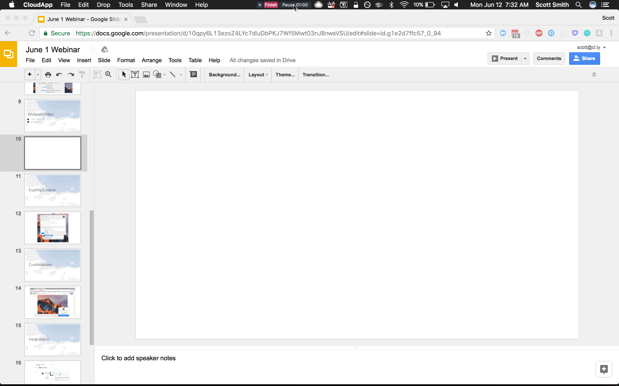The width and height of the screenshot is (619, 386).
Task: Click the browser Reload icon
Action: (x=32, y=33)
